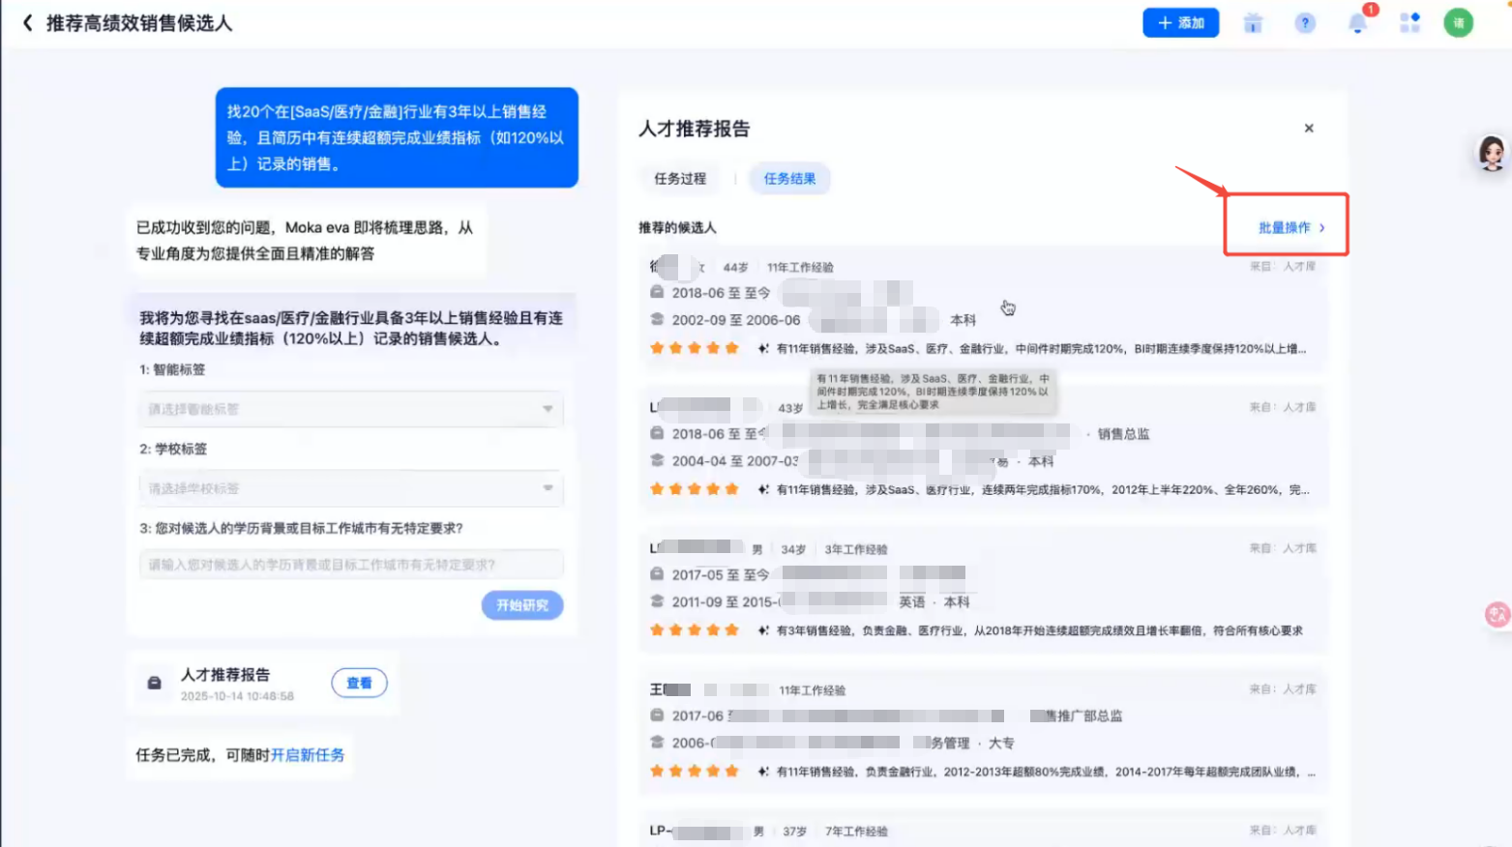Focus the 学历背景或目标工作城市 input field
This screenshot has width=1512, height=847.
[x=351, y=565]
